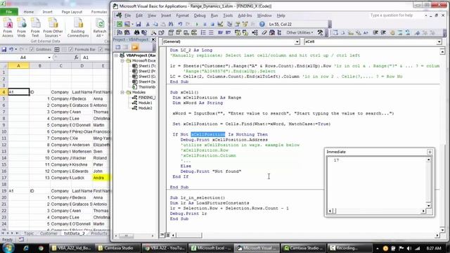Click Save icon in Excel quick access toolbar
The height and width of the screenshot is (253, 450).
click(x=4, y=49)
